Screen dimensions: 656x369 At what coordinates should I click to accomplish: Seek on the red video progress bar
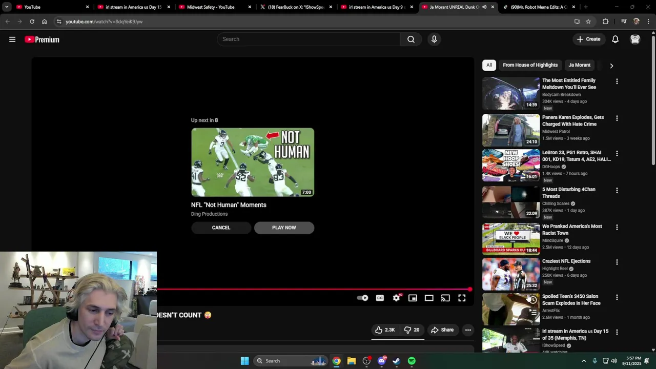point(313,290)
